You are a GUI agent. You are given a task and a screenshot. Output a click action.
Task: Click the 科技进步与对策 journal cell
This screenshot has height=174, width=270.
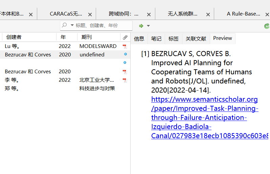pos(97,89)
